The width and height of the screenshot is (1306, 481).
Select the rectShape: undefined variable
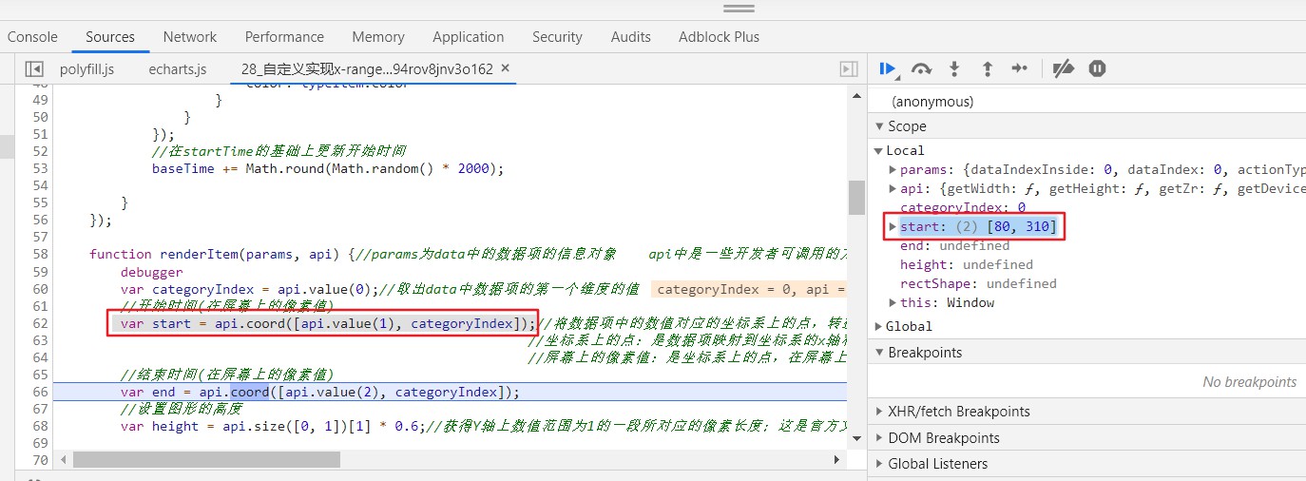click(x=978, y=283)
